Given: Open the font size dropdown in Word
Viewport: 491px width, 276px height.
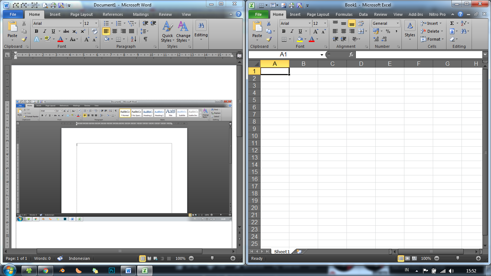Looking at the screenshot, I should [96, 23].
